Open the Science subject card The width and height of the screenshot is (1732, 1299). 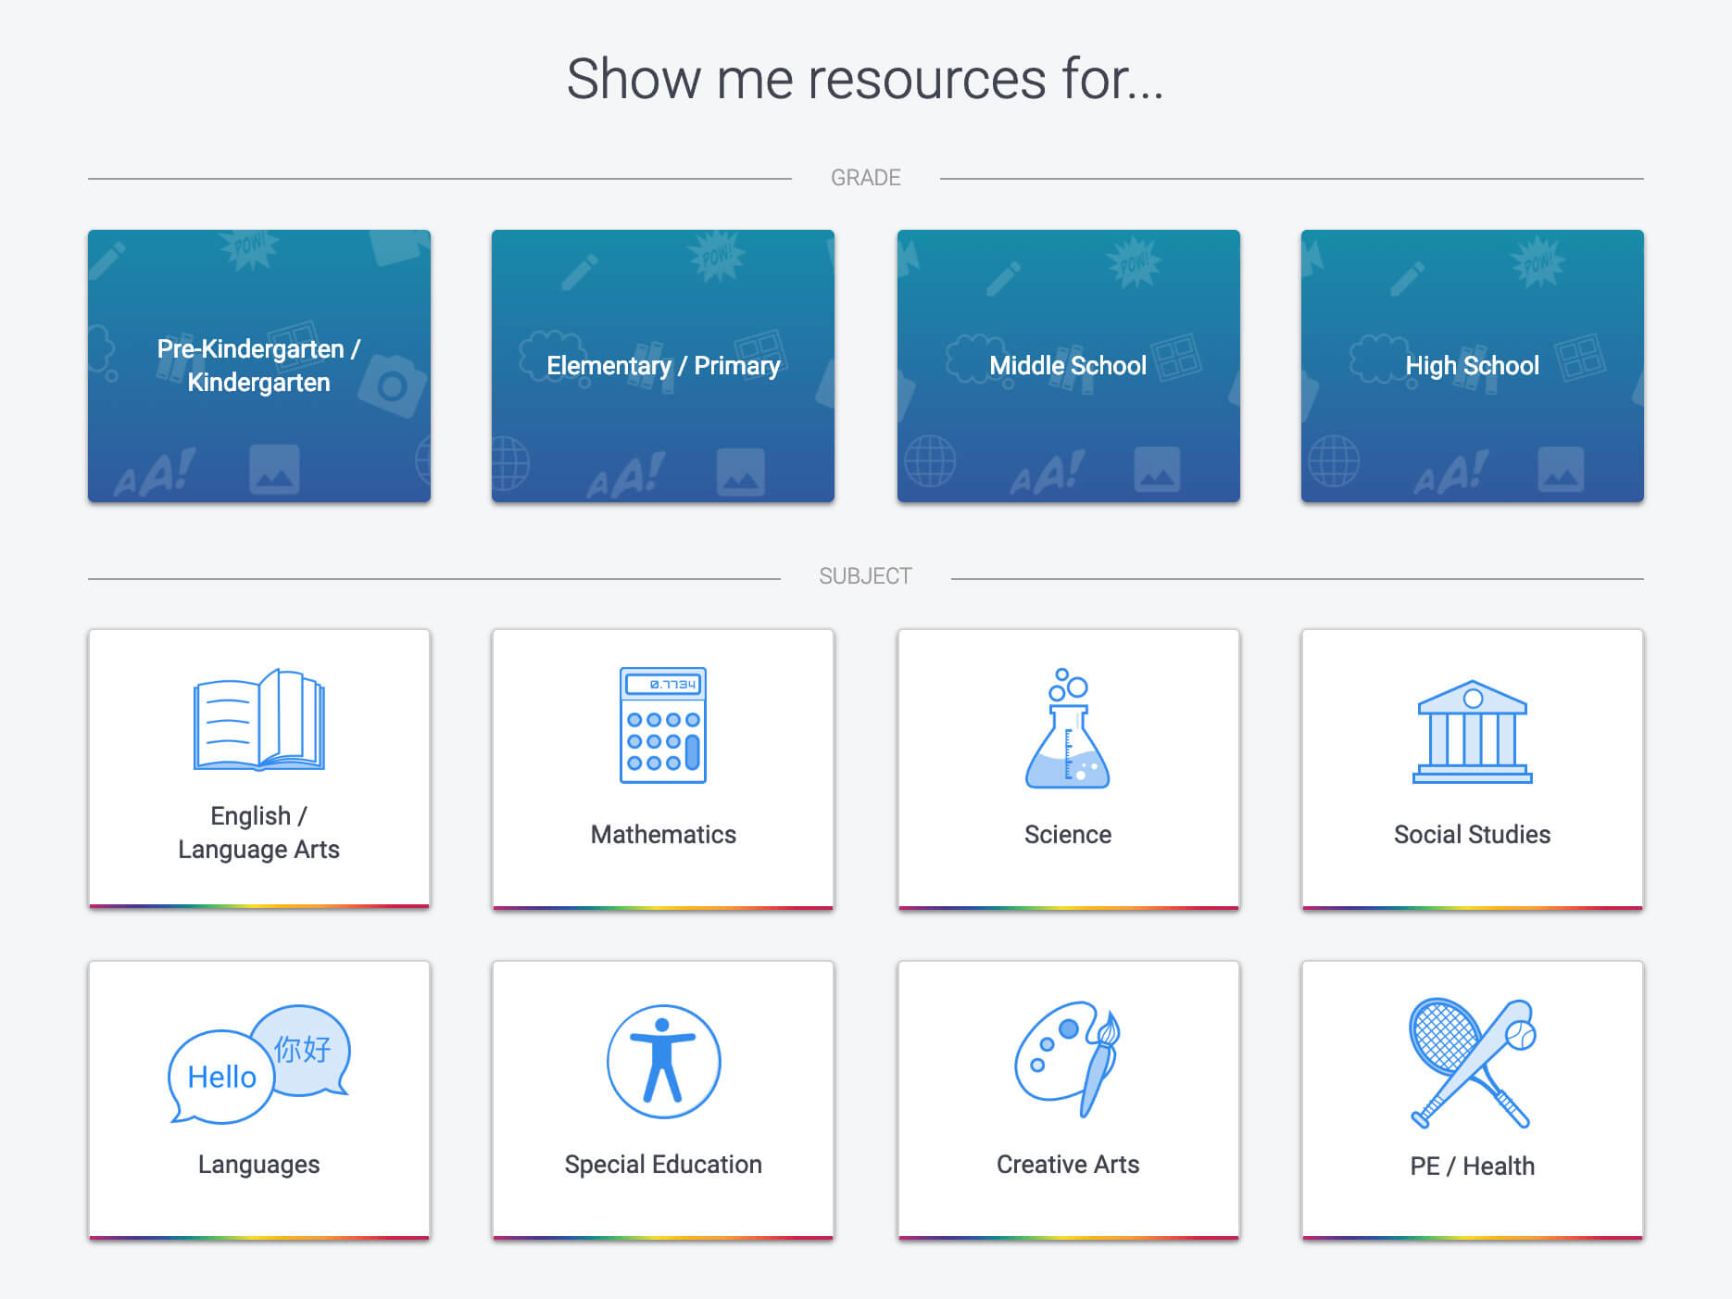point(1068,771)
